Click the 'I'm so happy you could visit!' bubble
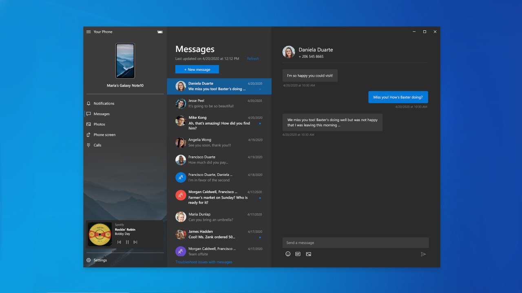The image size is (522, 293). coord(310,76)
